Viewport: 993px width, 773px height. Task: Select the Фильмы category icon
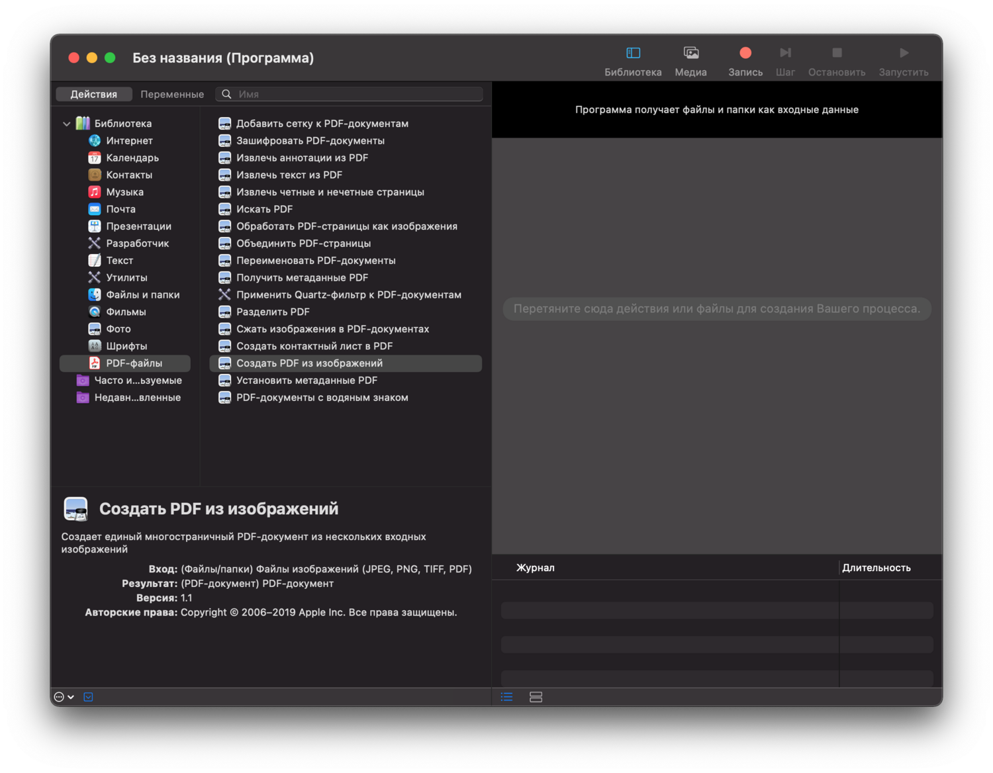[x=95, y=312]
